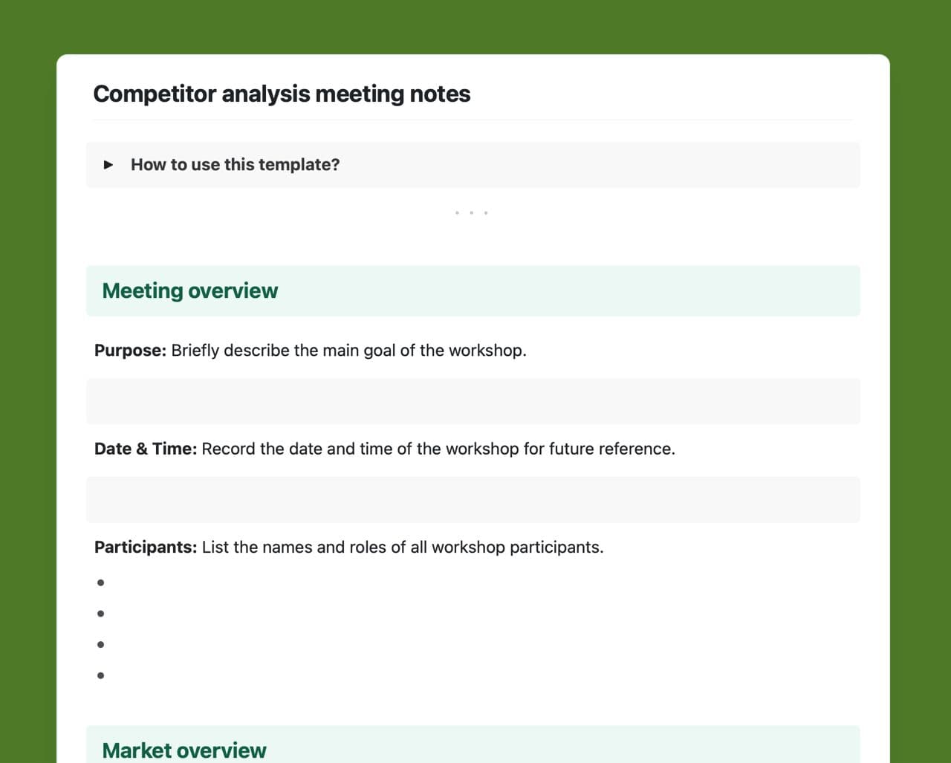Focus the empty field below Date & Time
This screenshot has height=763, width=951.
(x=473, y=499)
